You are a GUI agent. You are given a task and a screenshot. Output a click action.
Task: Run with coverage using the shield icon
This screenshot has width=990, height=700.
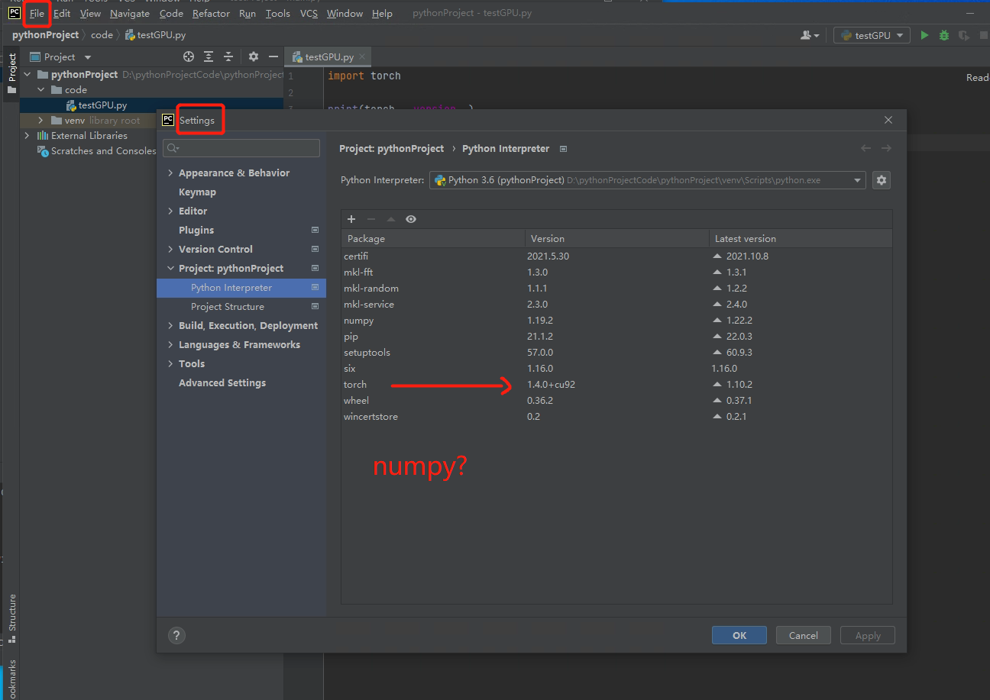coord(964,35)
